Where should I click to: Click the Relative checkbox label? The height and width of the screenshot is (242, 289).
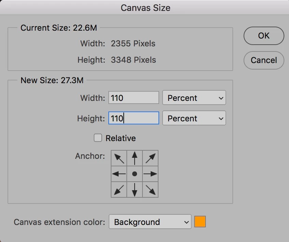tap(121, 138)
